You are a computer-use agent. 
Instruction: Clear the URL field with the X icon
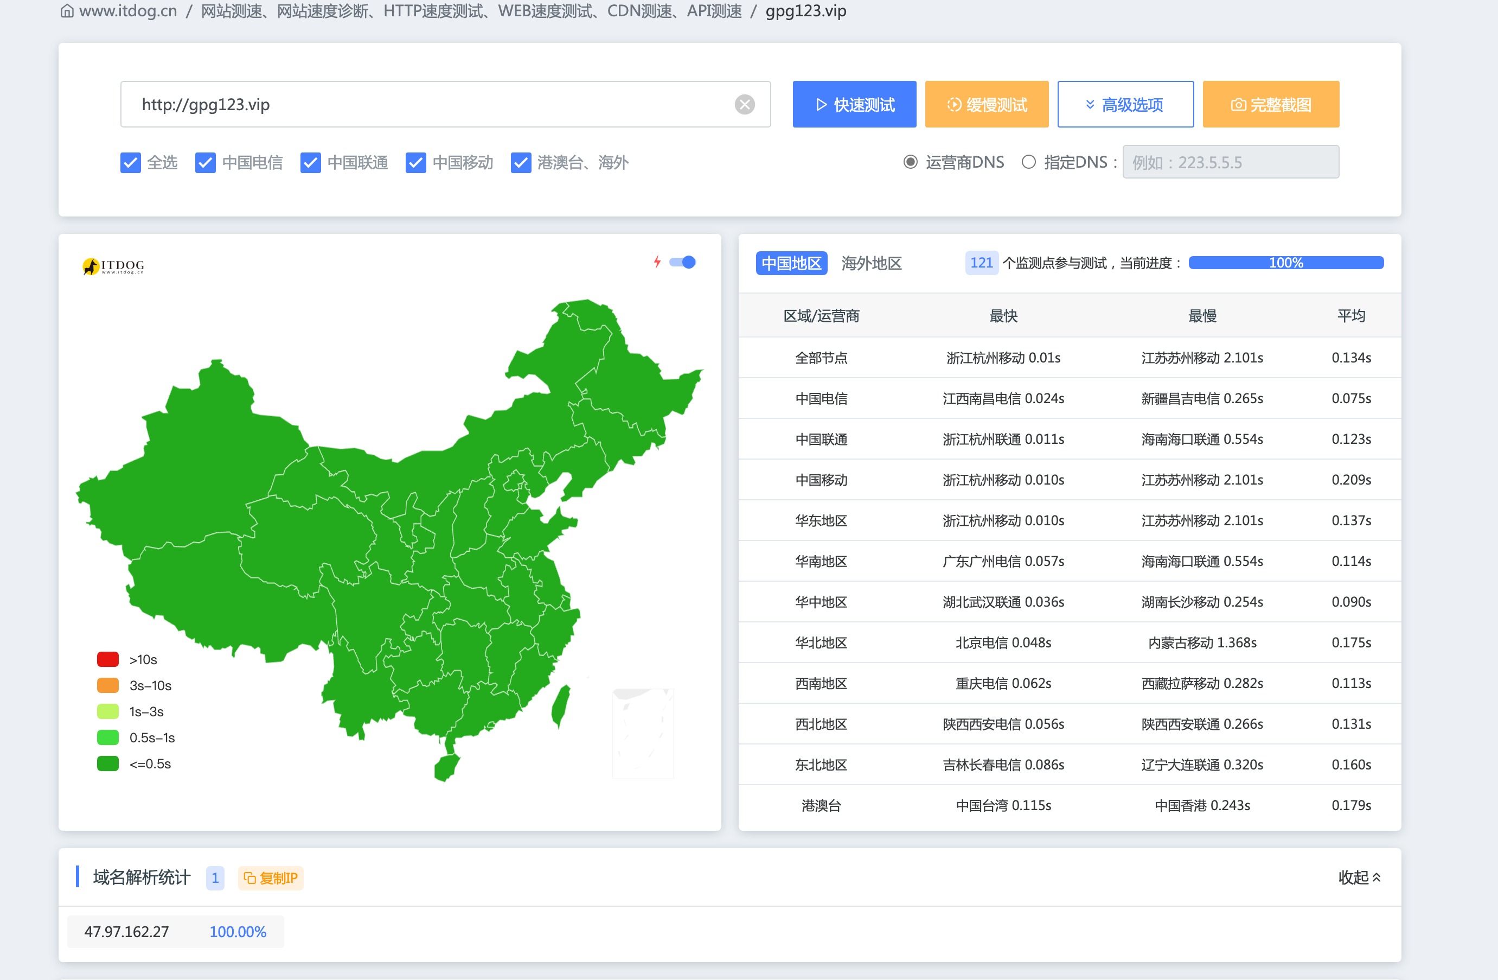click(x=745, y=105)
